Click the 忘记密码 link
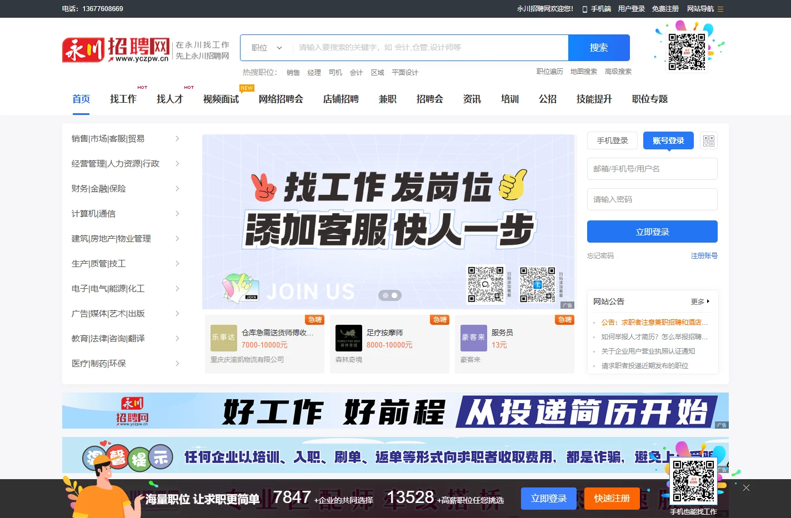The image size is (791, 518). 600,256
